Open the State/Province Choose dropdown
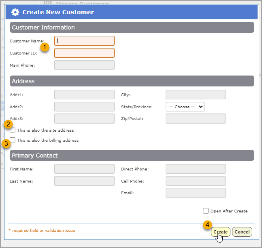 pos(185,107)
